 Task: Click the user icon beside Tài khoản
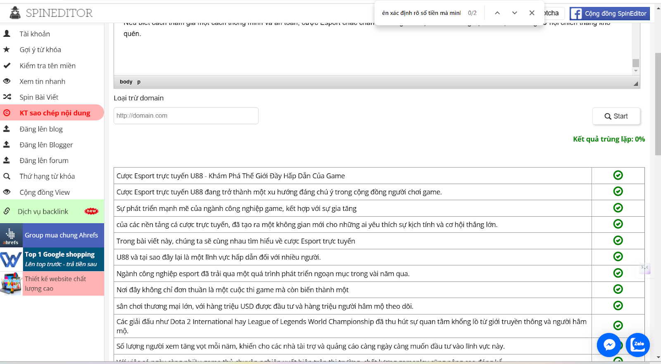(7, 33)
